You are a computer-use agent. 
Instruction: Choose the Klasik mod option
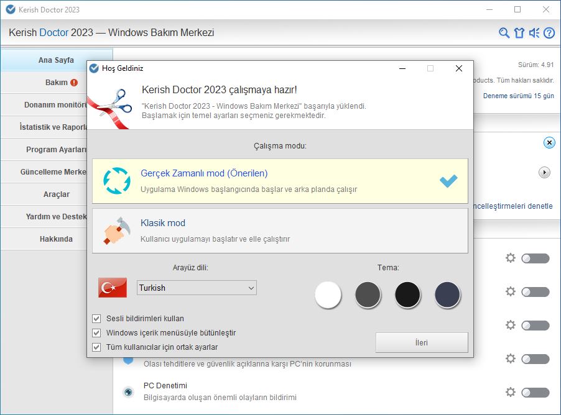280,231
